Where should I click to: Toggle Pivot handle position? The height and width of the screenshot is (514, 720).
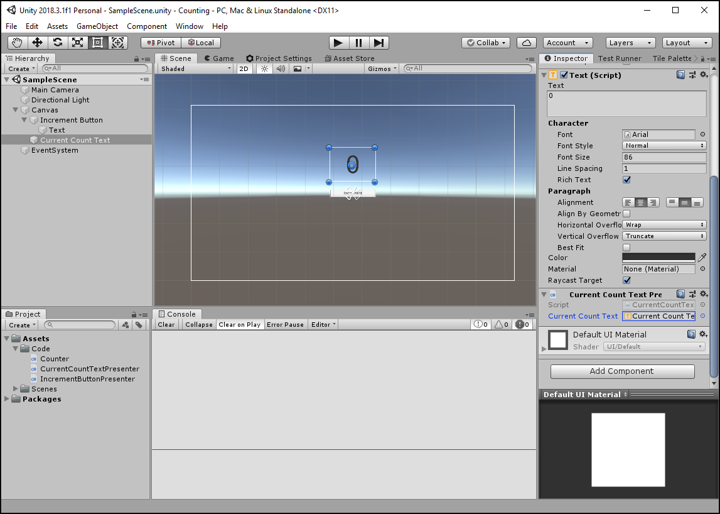pyautogui.click(x=161, y=43)
